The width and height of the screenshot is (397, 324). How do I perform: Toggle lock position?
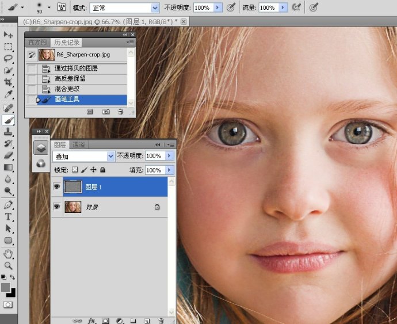[x=93, y=169]
